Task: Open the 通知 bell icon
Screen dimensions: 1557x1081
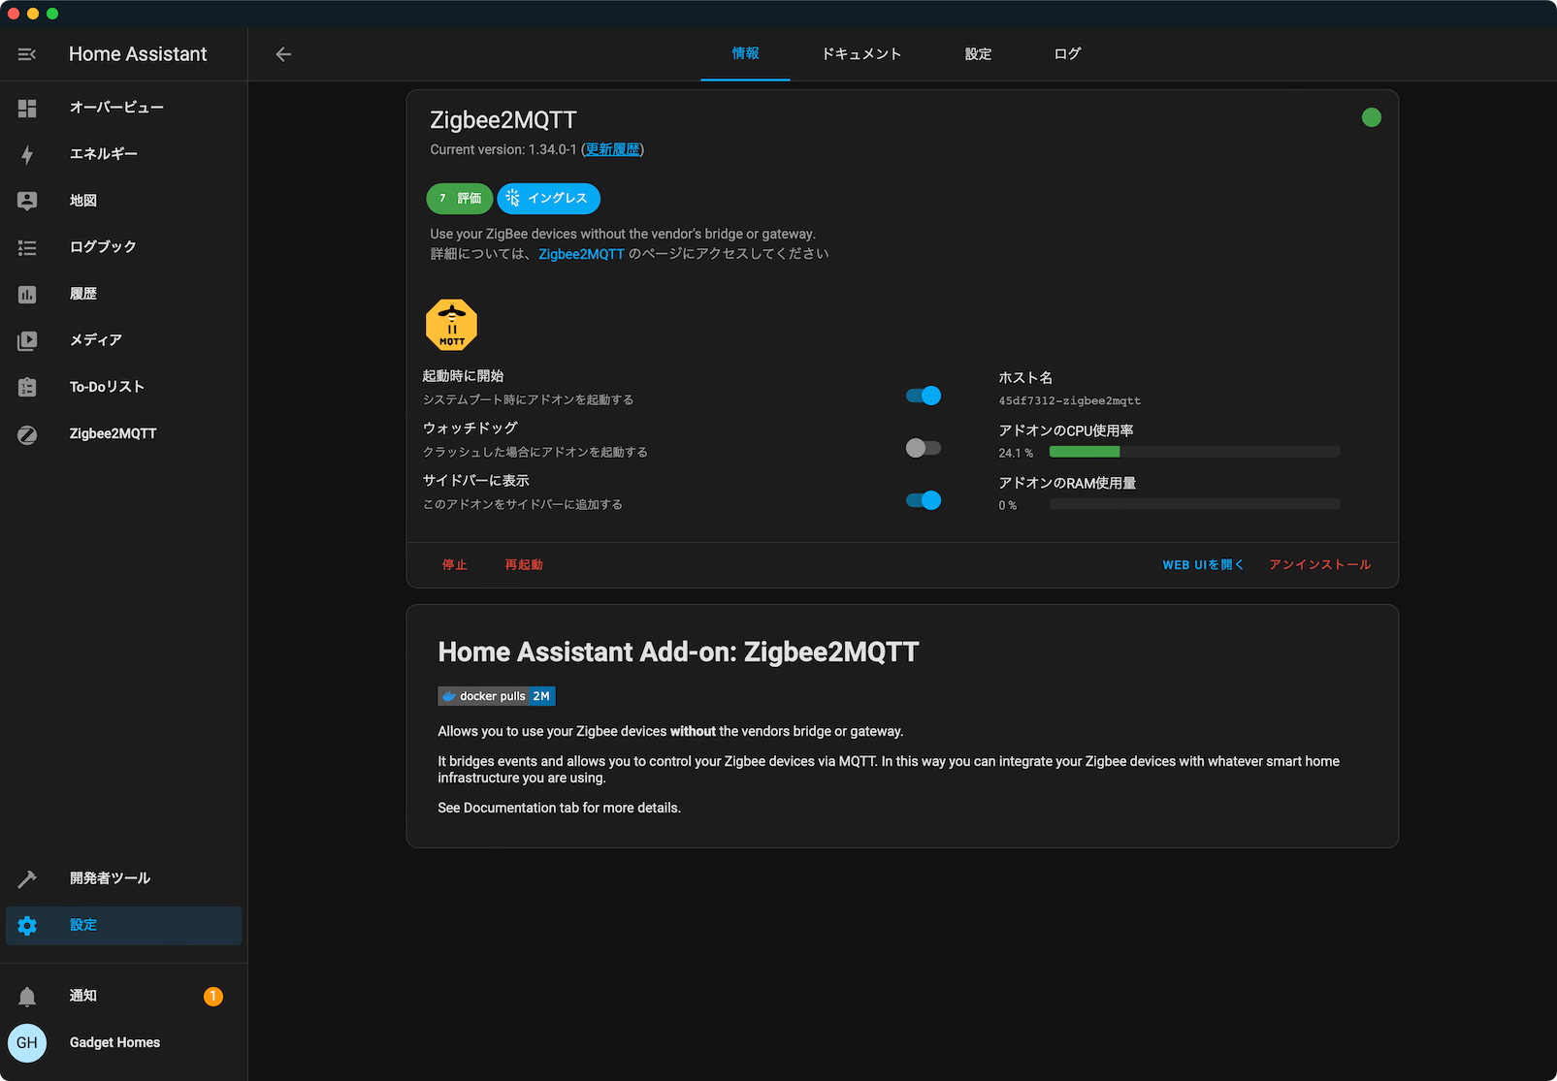Action: point(27,997)
